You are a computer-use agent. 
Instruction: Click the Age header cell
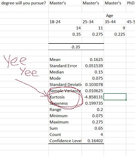109,16
